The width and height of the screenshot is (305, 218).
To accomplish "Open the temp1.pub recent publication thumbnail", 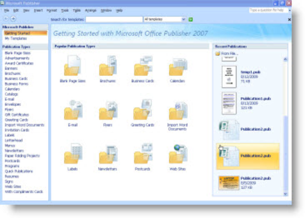I will (229, 77).
